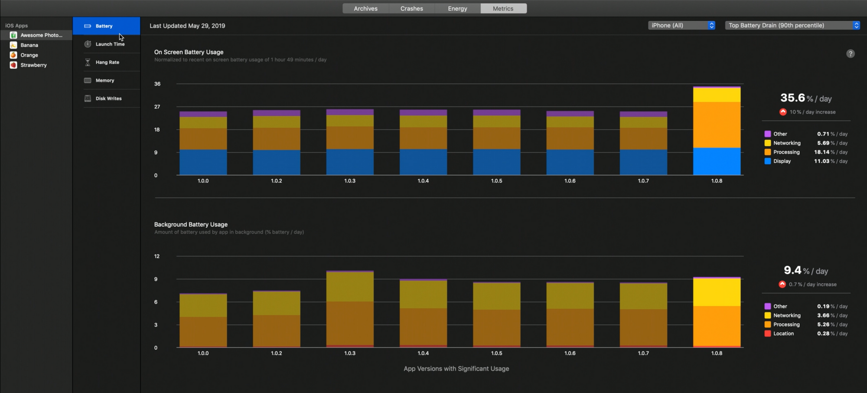Image resolution: width=867 pixels, height=393 pixels.
Task: Click the yellow Networking swatch in On Screen legend
Action: [x=768, y=143]
